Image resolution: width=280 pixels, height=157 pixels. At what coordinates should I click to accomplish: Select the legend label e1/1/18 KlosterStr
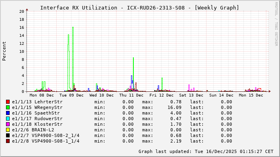pos(37,124)
